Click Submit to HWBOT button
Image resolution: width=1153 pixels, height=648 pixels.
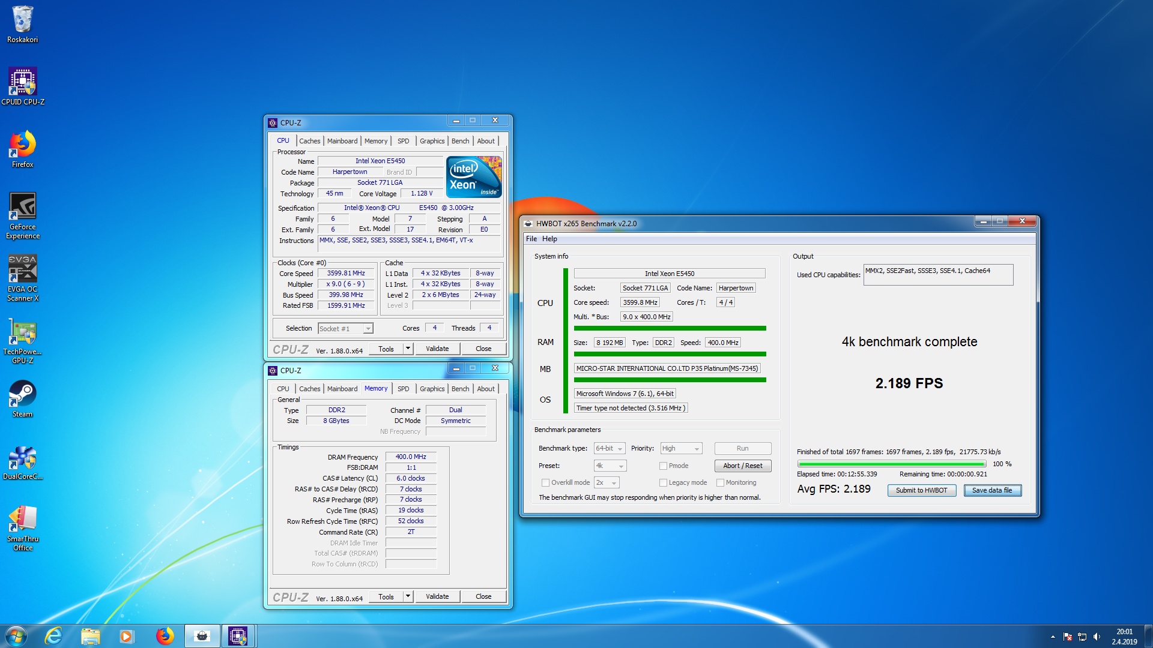click(922, 490)
